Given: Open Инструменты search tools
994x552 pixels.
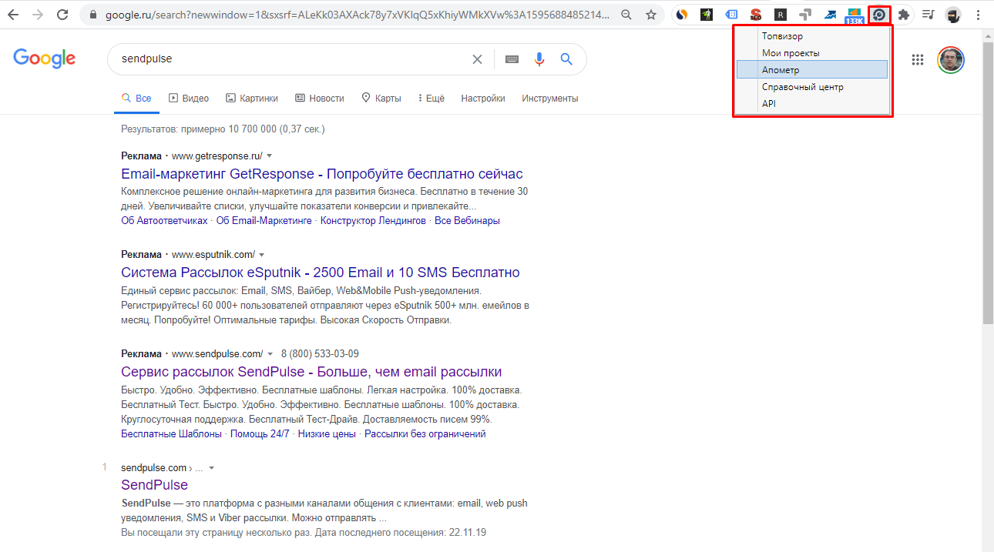Looking at the screenshot, I should (550, 99).
